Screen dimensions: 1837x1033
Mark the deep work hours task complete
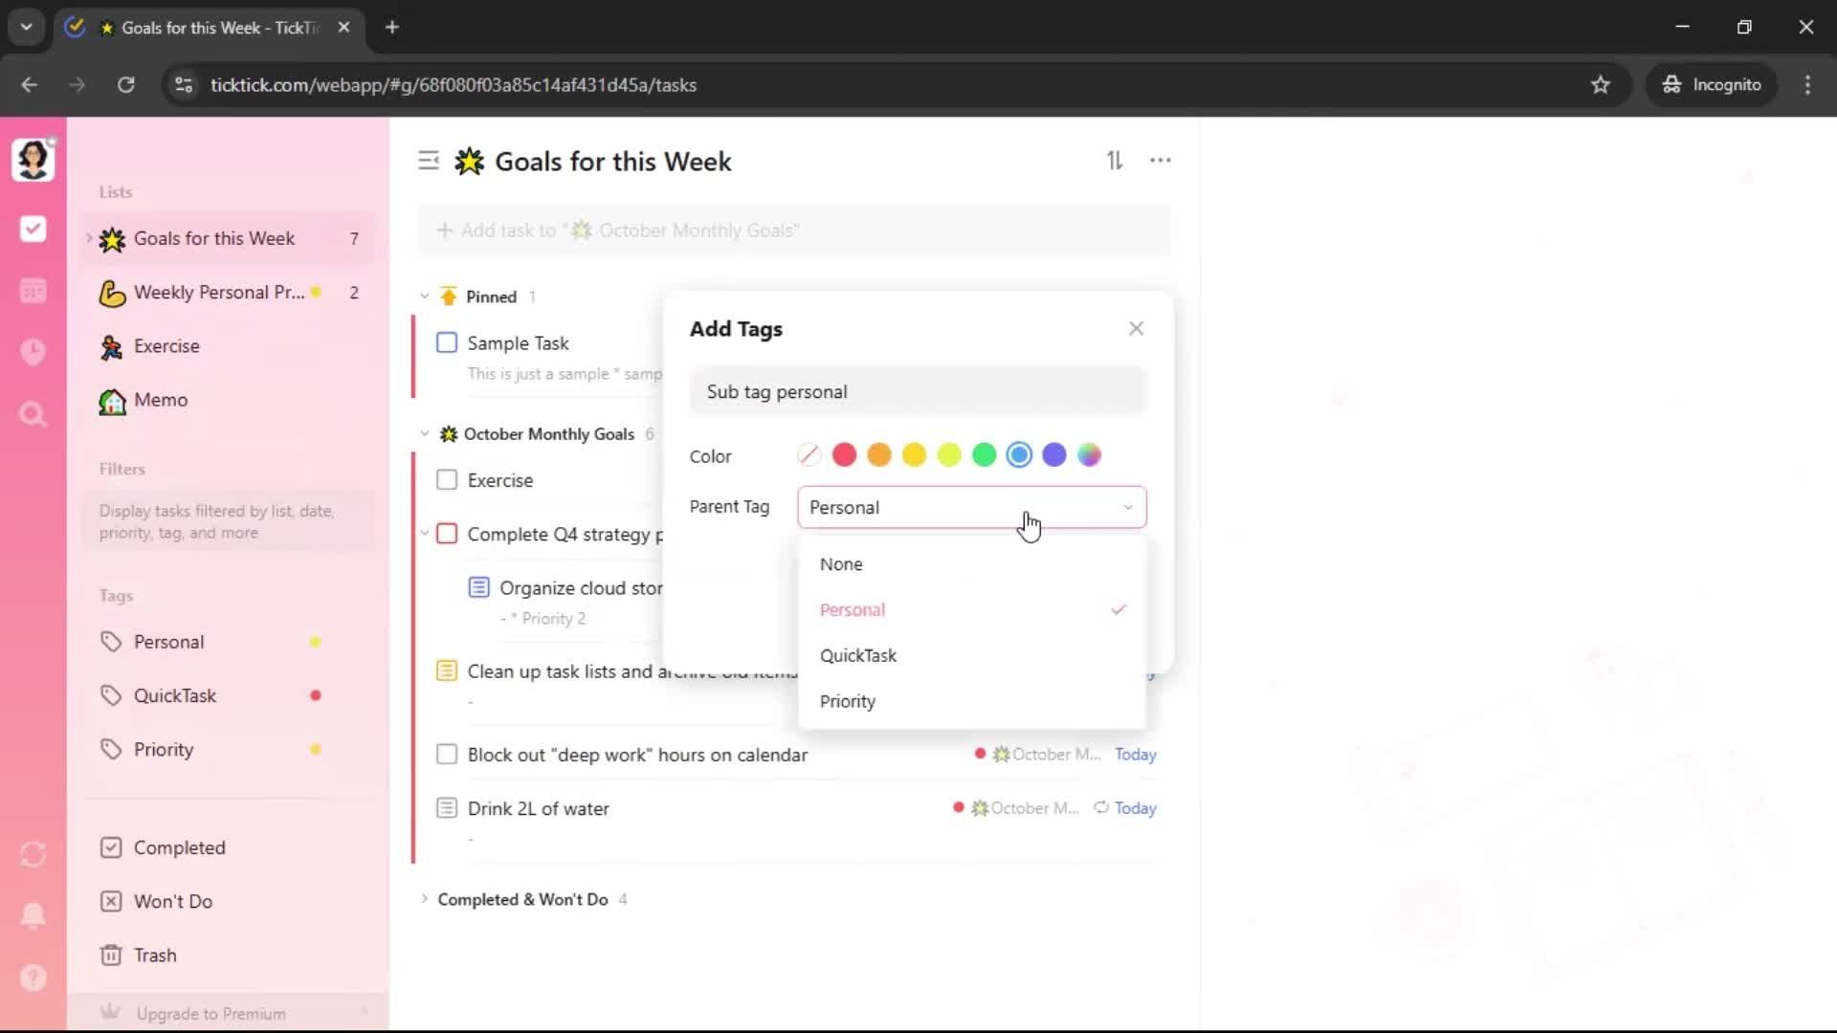coord(447,755)
